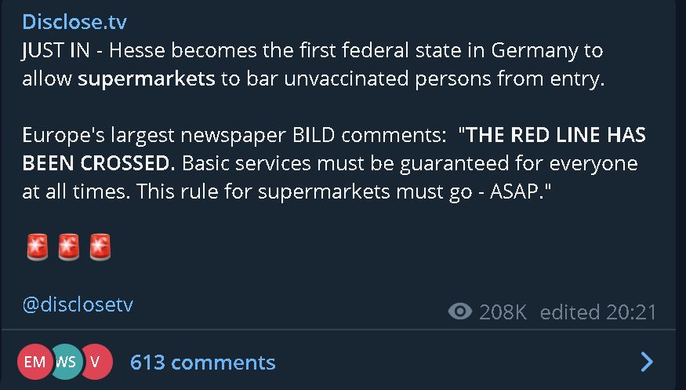This screenshot has height=390, width=686.
Task: Click the middle red siren emoji
Action: (68, 247)
